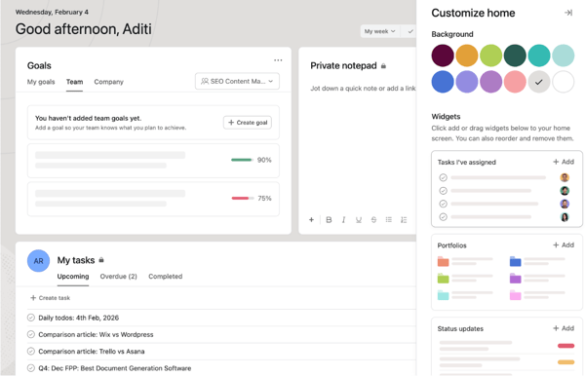Switch to the Team goals tab

[75, 82]
